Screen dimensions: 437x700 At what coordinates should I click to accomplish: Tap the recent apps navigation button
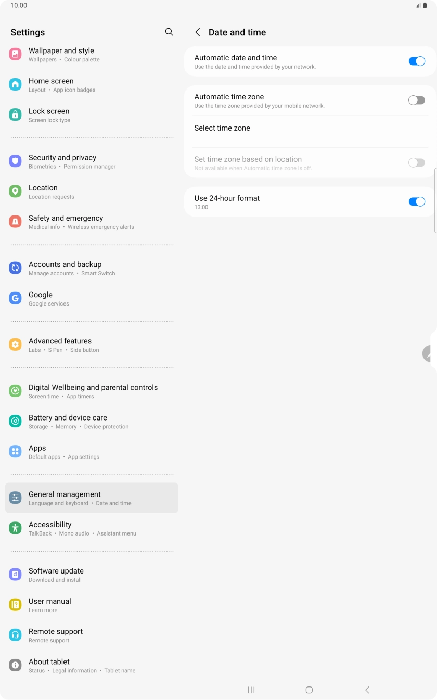tap(251, 690)
